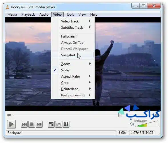Skip to next track button

[39, 124]
